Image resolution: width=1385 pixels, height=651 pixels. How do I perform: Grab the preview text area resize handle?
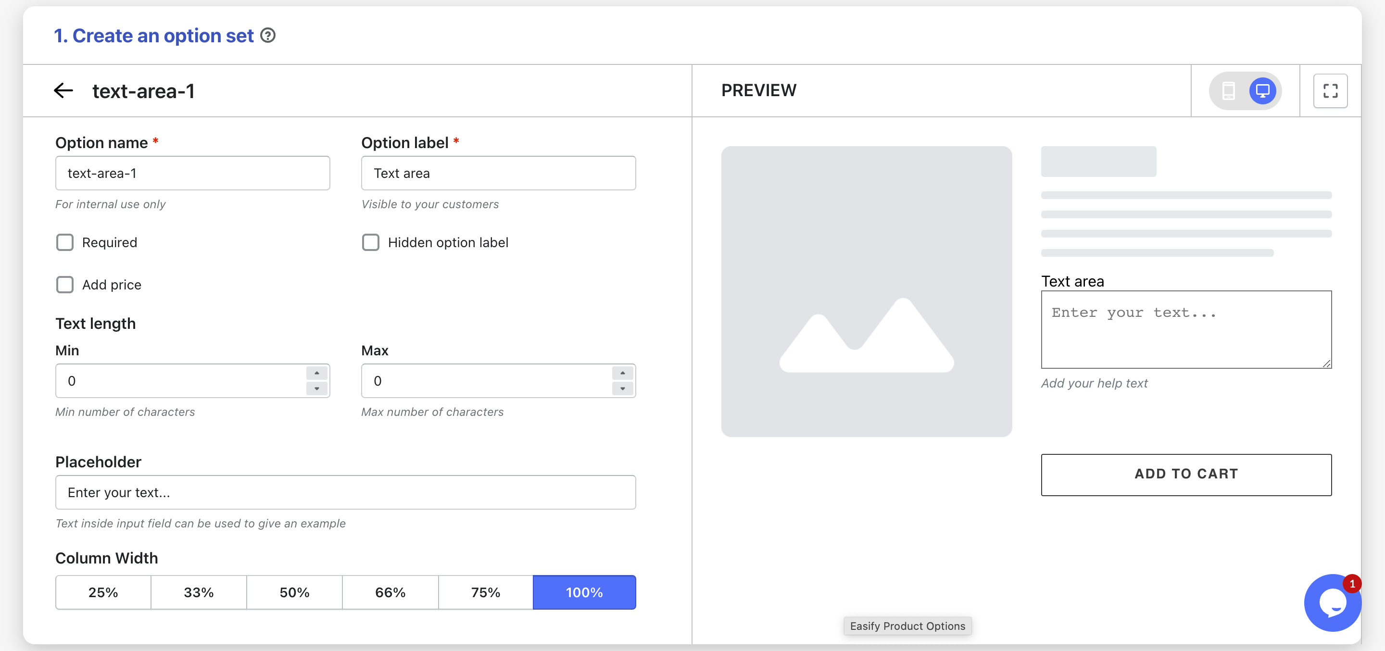tap(1326, 363)
